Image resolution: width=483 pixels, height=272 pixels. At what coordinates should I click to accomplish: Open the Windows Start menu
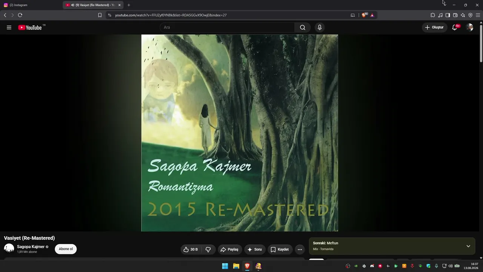225,266
